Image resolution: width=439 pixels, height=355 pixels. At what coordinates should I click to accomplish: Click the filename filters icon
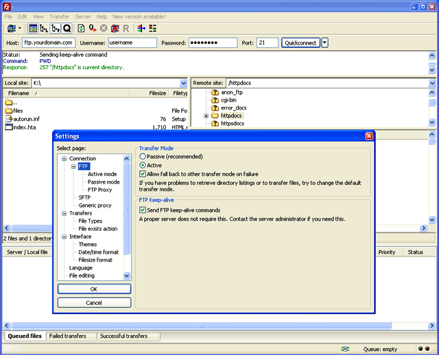coord(141,28)
